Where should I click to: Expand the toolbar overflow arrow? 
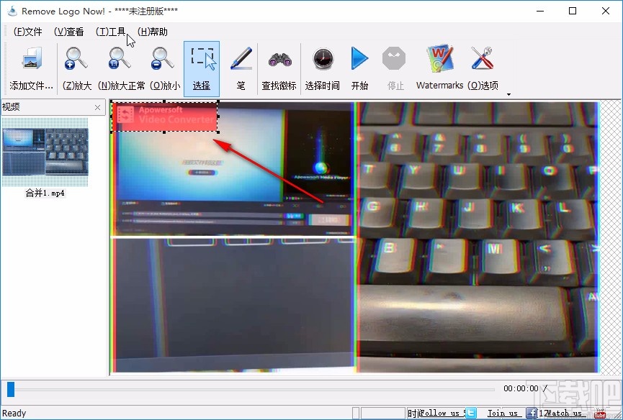[x=509, y=93]
